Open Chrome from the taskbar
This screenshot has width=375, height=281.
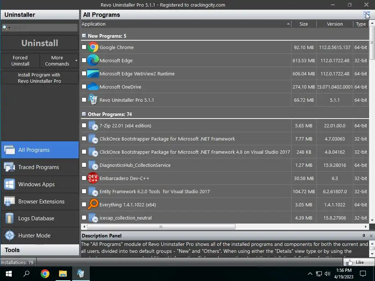(45, 274)
